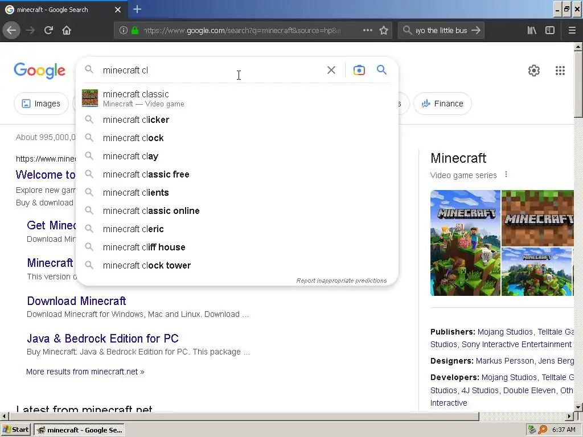Viewport: 583px width, 437px height.
Task: Select the minecraft classic suggestion
Action: [237, 98]
